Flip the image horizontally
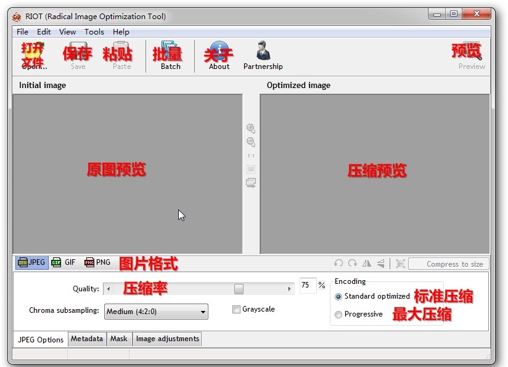 pos(367,264)
